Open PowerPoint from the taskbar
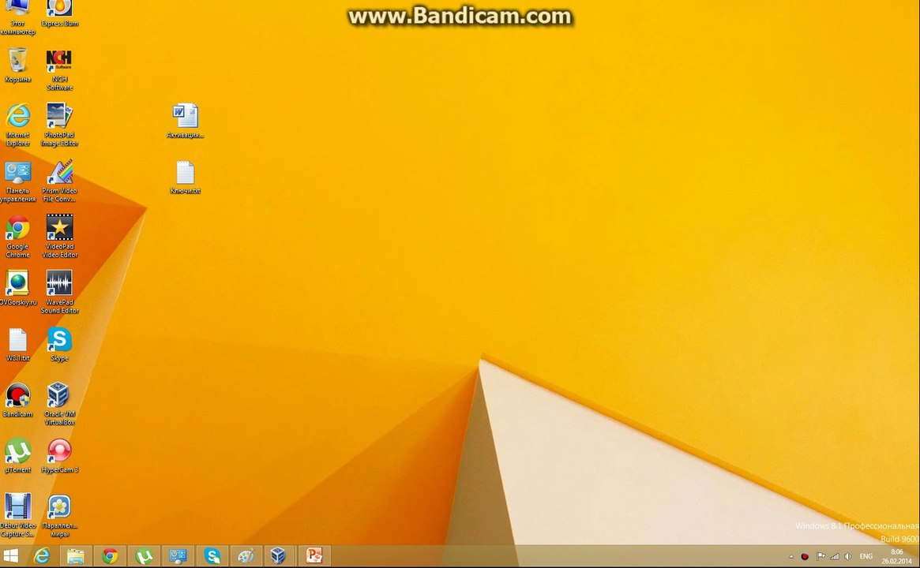 click(x=314, y=555)
